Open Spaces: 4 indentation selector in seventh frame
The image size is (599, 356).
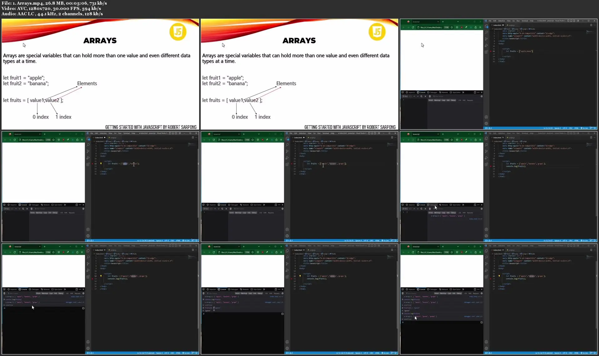coord(159,353)
